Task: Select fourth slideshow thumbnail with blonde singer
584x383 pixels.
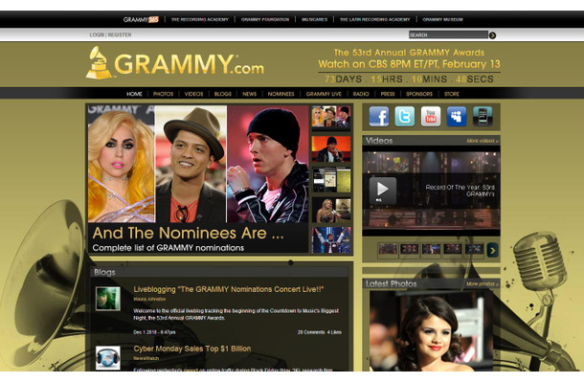Action: [x=331, y=210]
